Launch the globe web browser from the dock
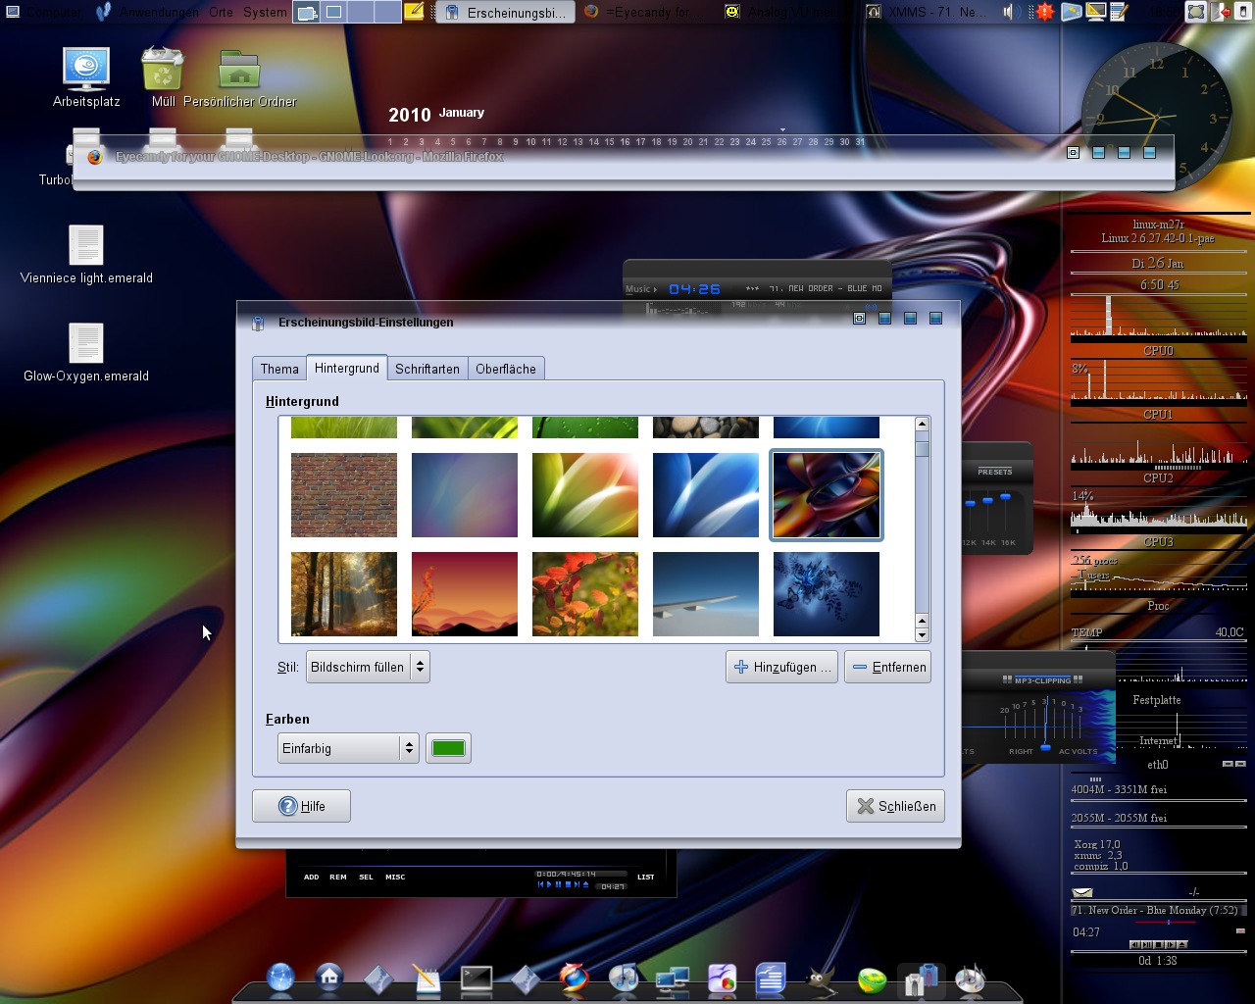The image size is (1255, 1004). point(280,978)
